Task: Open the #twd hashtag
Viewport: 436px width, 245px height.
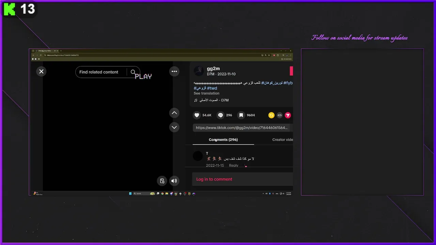Action: point(212,88)
